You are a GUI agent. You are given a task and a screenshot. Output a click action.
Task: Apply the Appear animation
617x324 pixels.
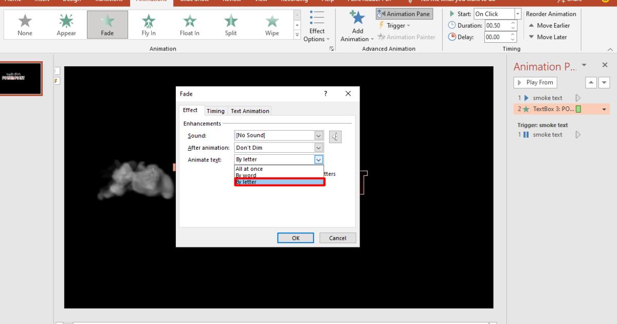click(66, 25)
